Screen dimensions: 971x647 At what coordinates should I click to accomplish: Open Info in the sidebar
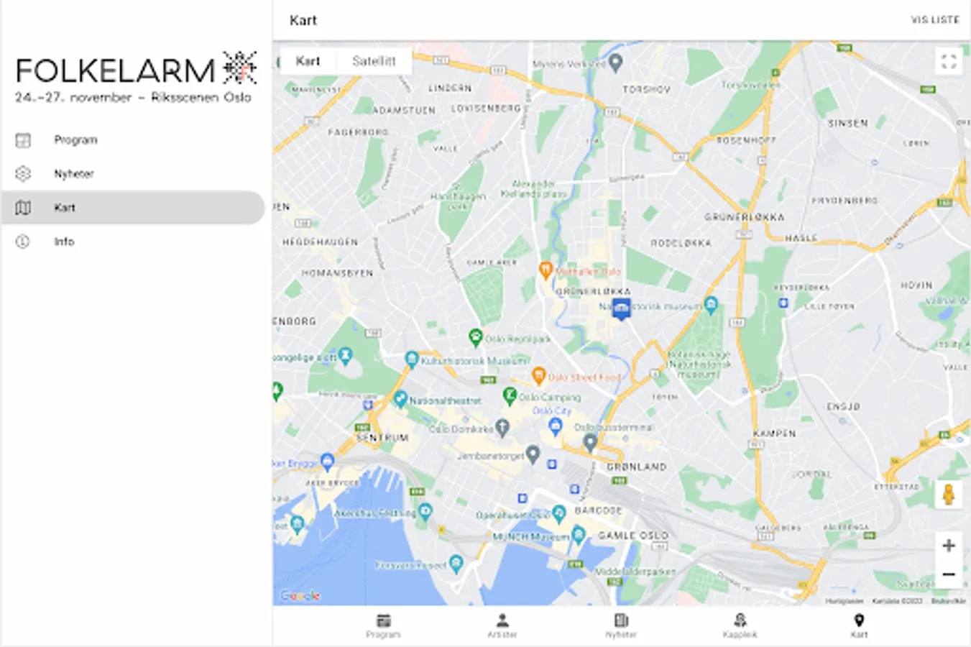click(x=133, y=242)
